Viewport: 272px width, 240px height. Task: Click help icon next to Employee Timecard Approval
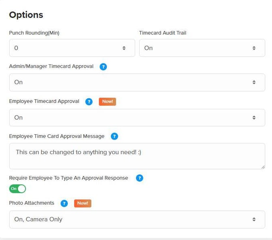click(89, 102)
